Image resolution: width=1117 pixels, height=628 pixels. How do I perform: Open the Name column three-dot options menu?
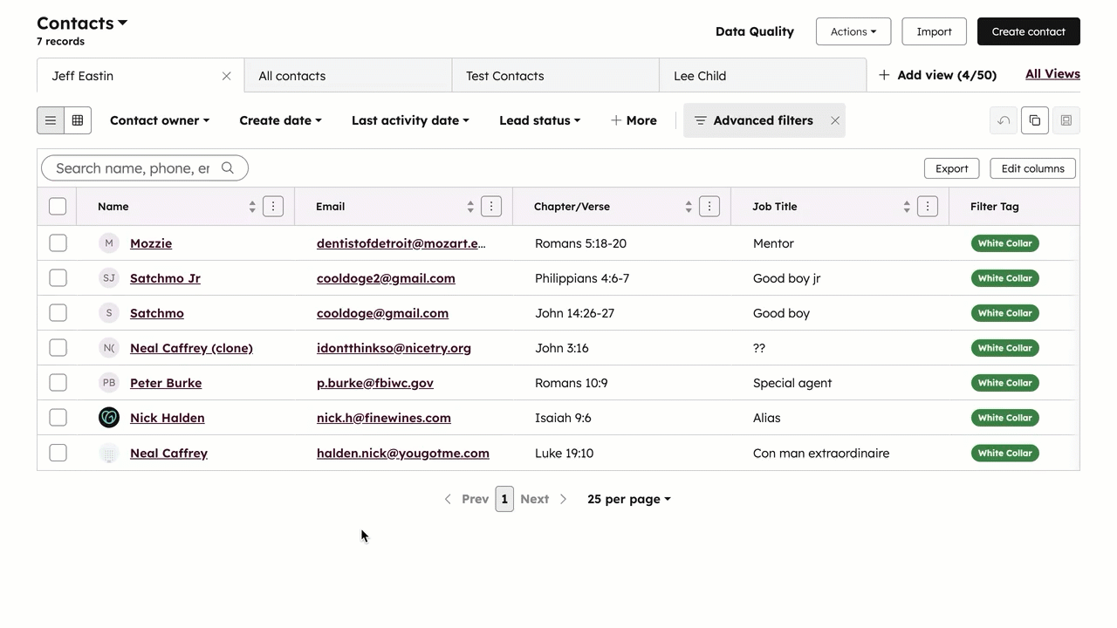click(x=272, y=206)
